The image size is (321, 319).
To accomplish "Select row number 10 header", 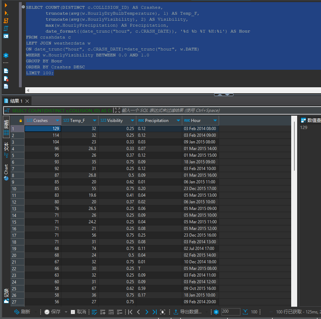I will point(18,189).
